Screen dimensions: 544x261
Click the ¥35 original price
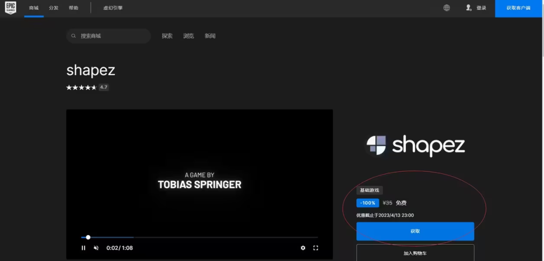387,203
